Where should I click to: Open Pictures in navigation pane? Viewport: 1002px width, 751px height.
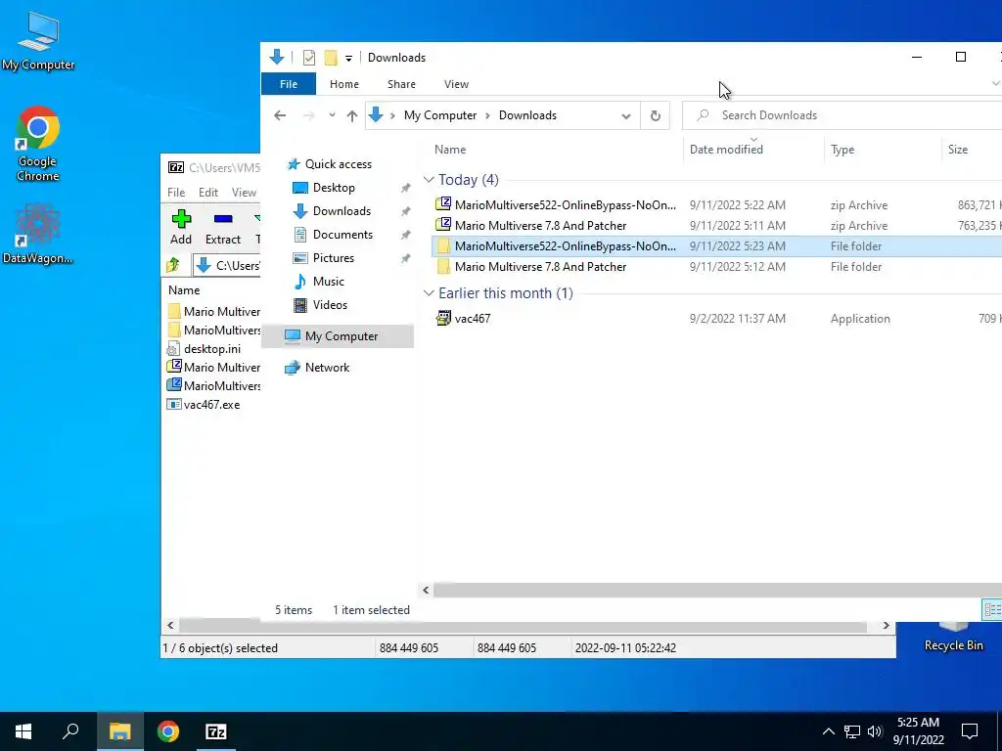pyautogui.click(x=323, y=258)
